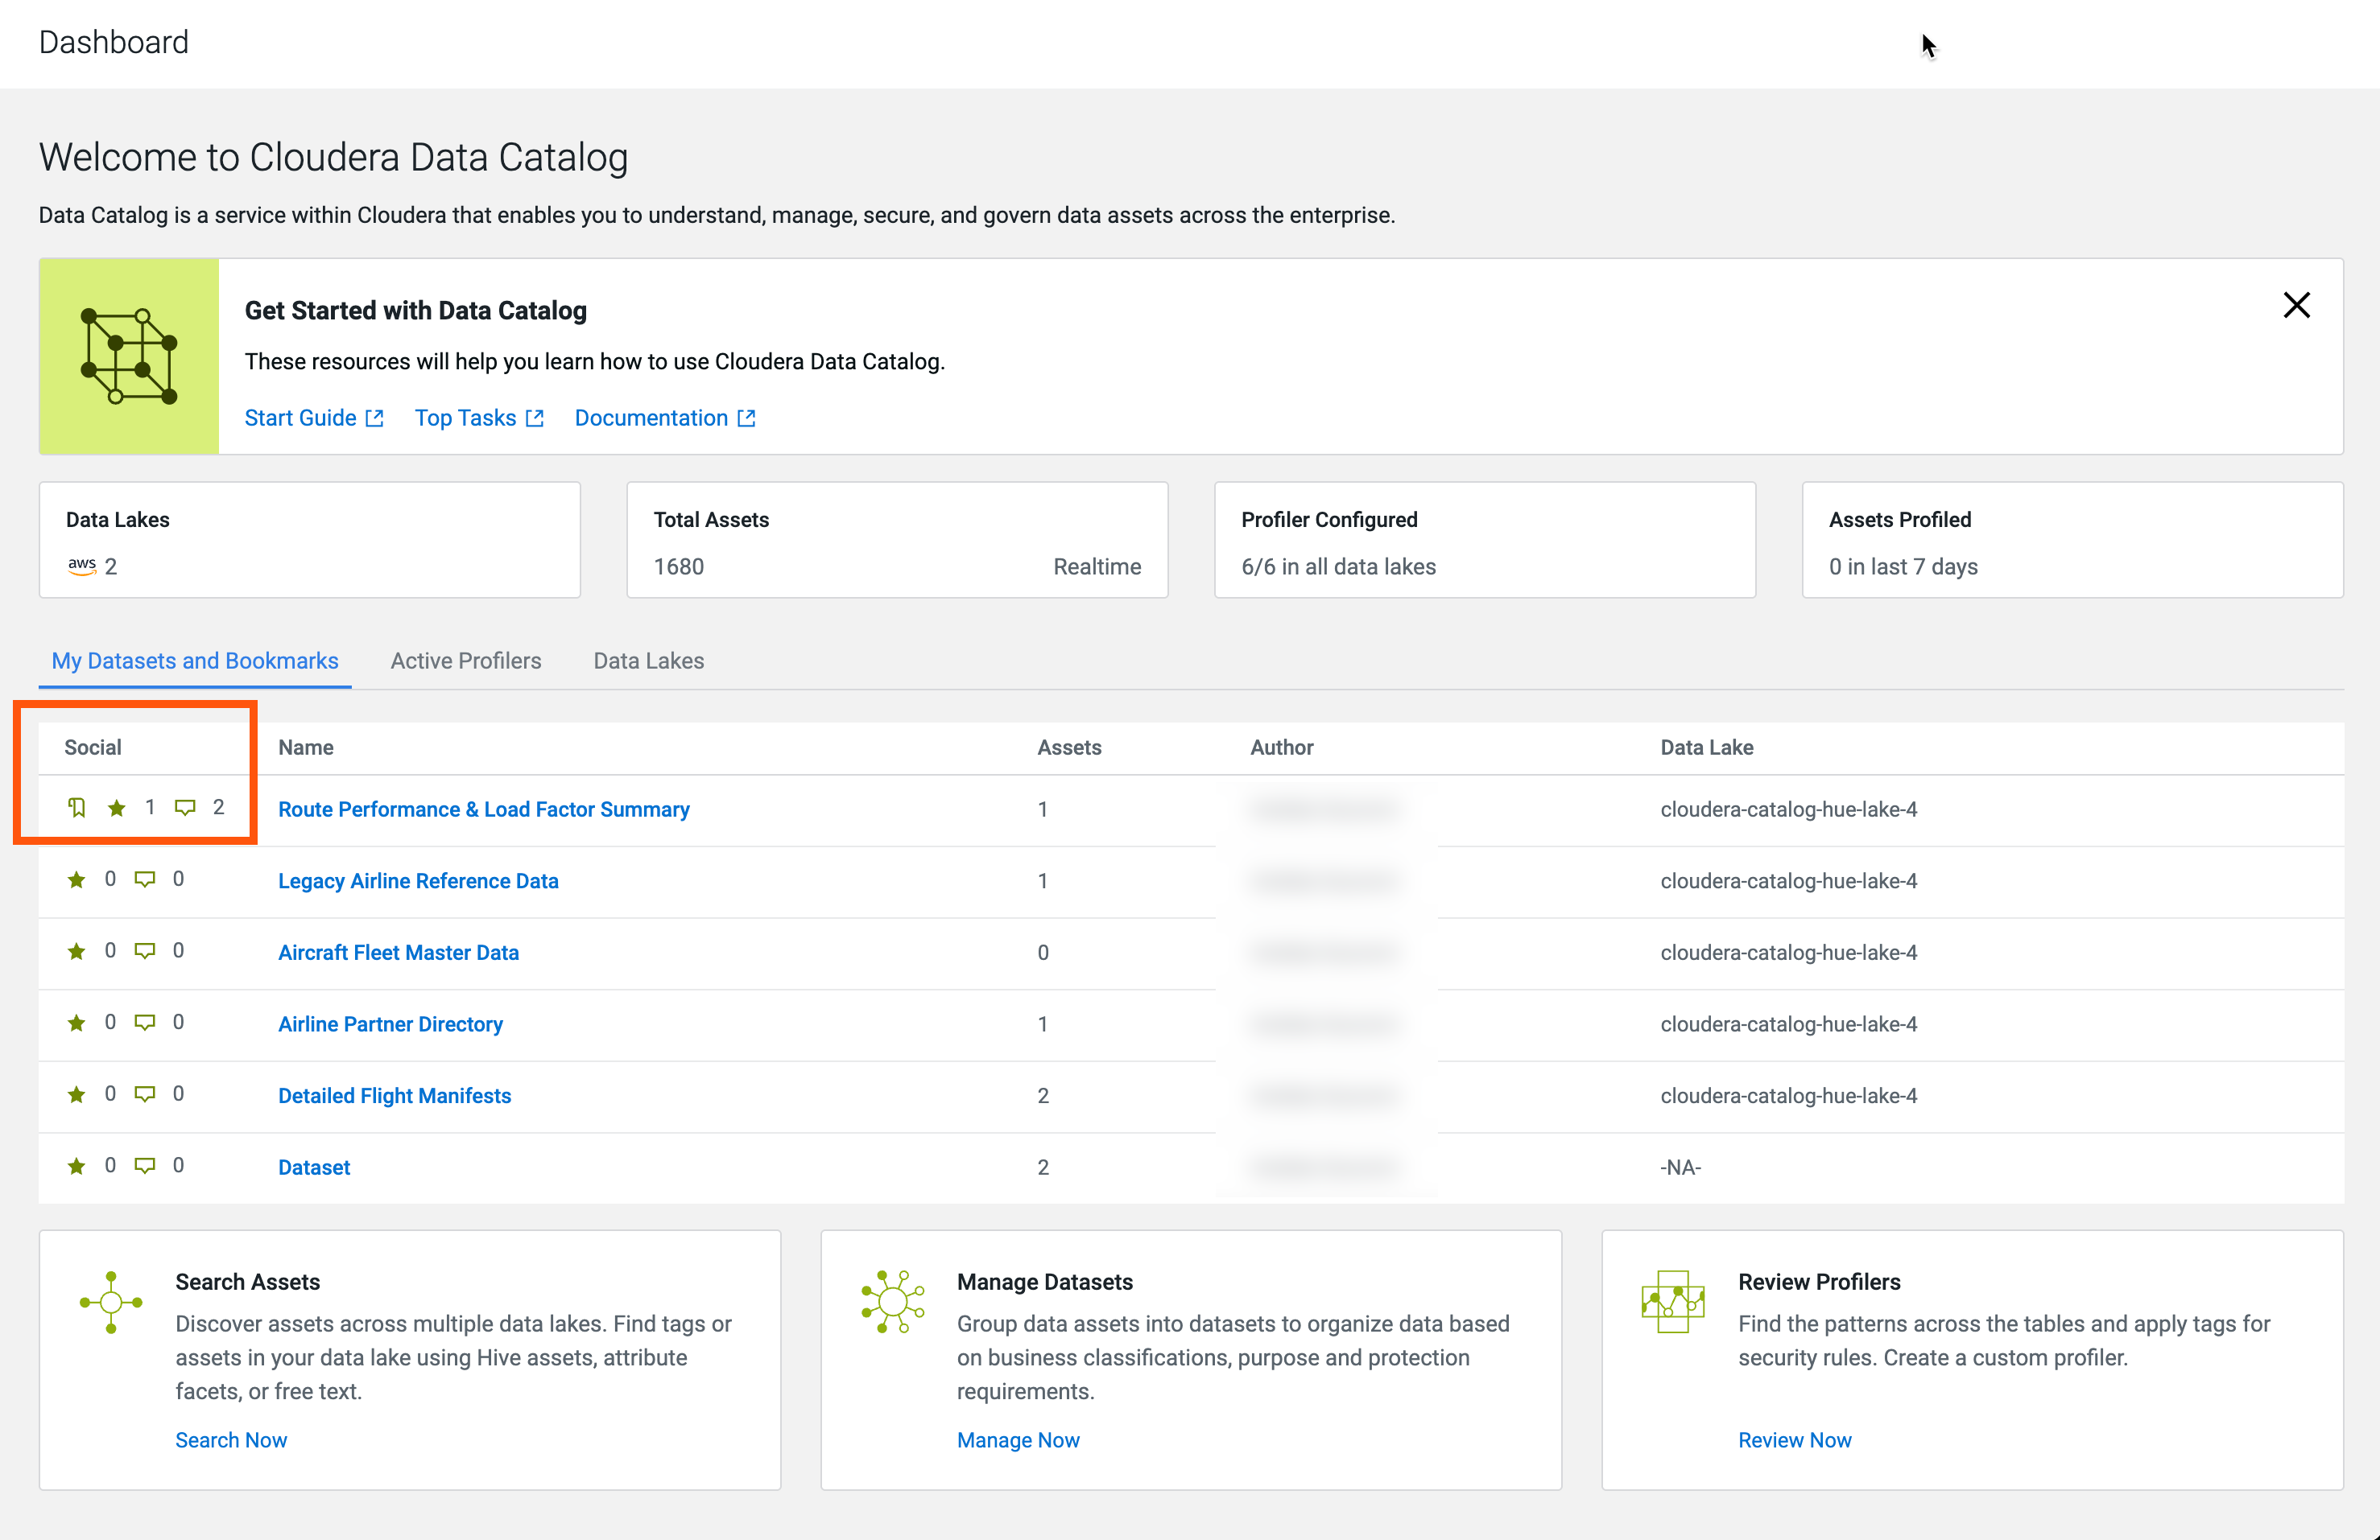Open Route Performance & Load Factor Summary dataset

[x=484, y=809]
